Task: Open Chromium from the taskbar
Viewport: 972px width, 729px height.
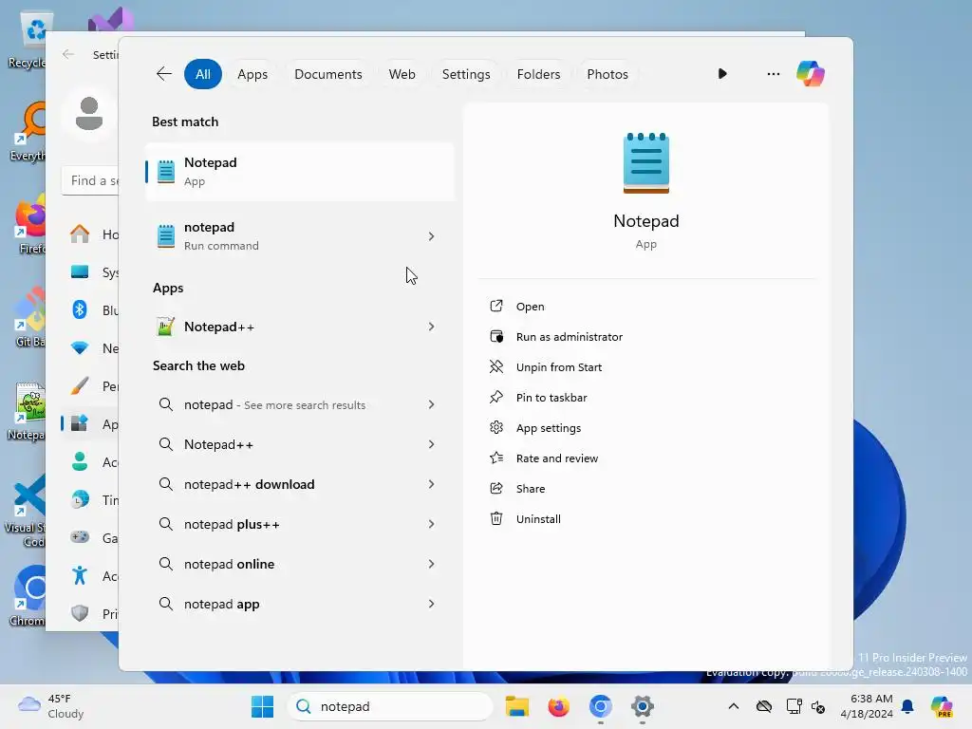Action: coord(600,706)
